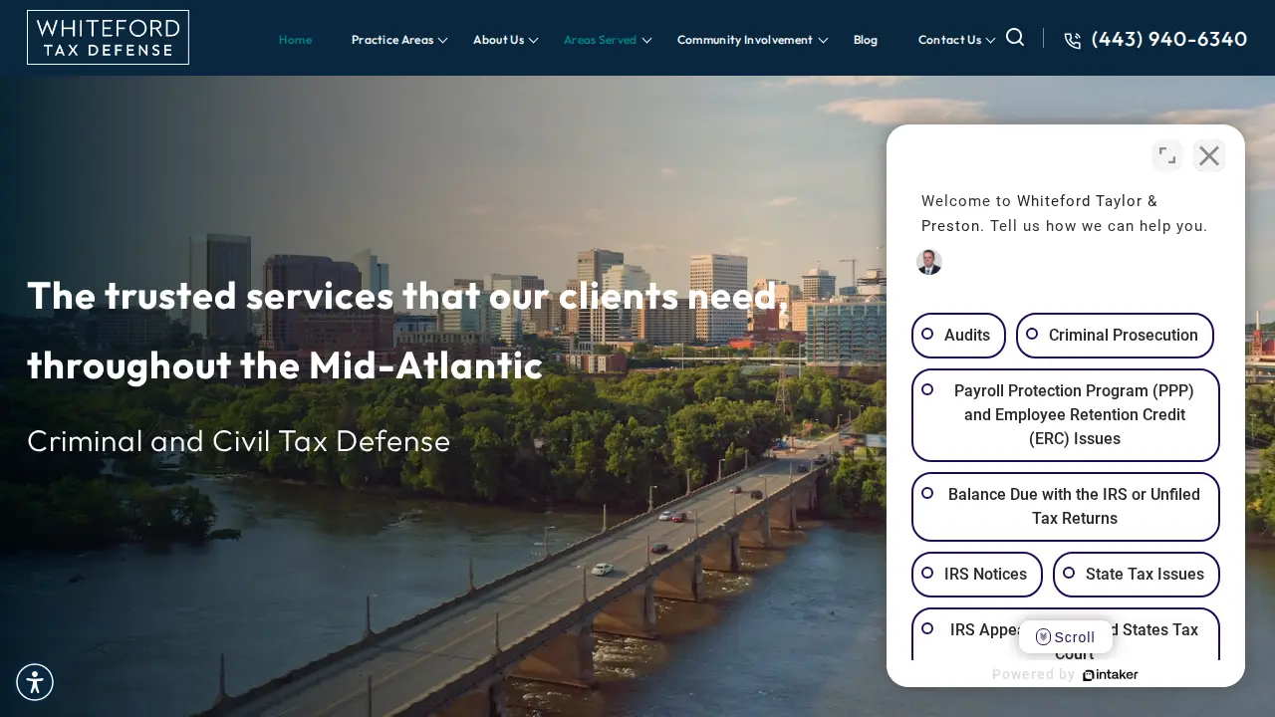Expand the About Us dropdown arrow
Viewport: 1275px width, 717px height.
(x=534, y=41)
